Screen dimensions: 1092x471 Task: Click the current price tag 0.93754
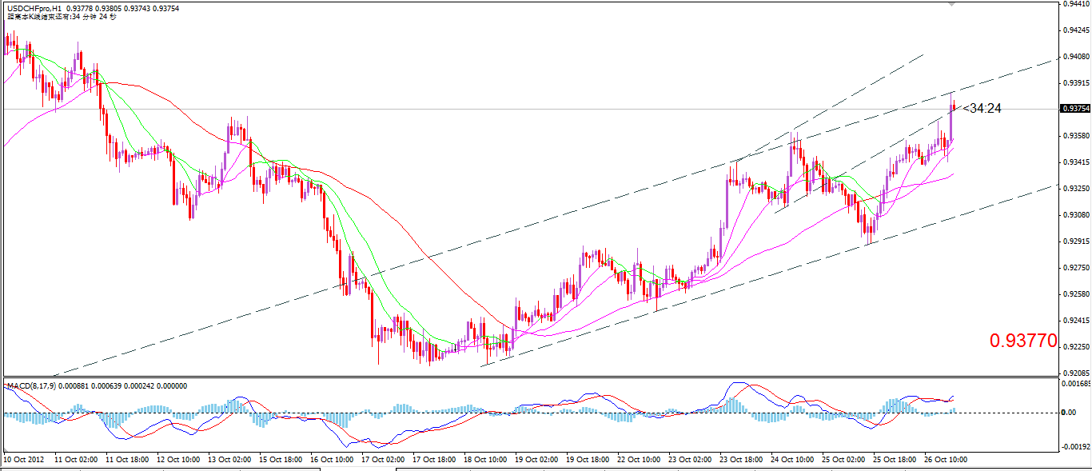coord(1075,109)
